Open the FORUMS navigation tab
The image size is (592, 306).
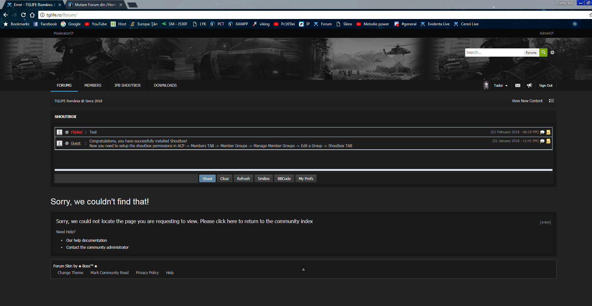[64, 85]
